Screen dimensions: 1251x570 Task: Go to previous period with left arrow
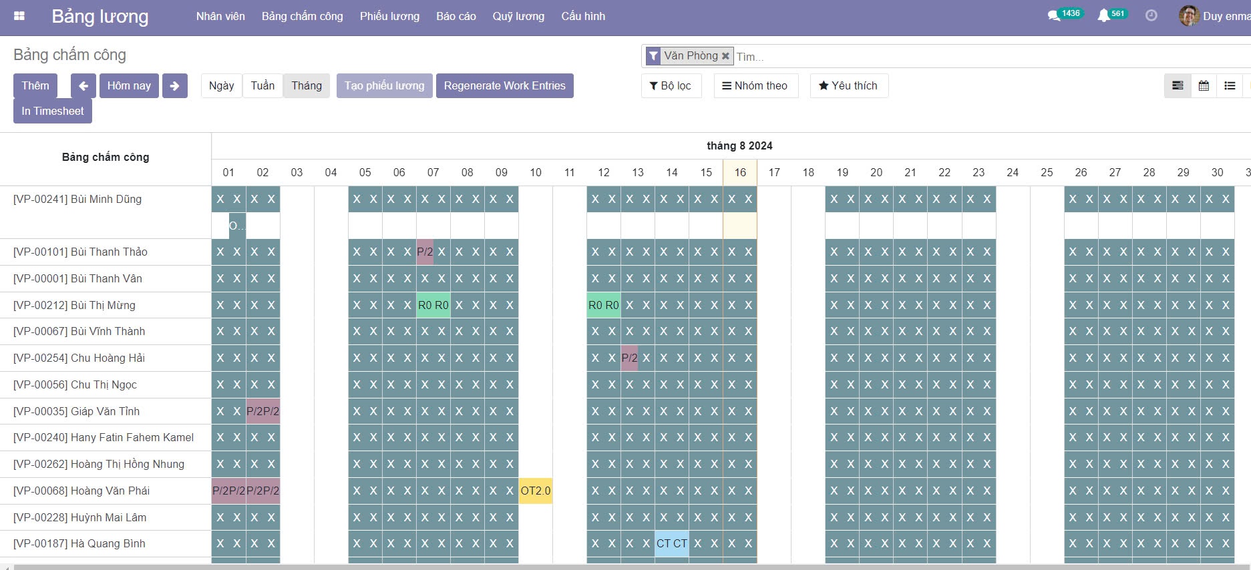click(x=83, y=86)
